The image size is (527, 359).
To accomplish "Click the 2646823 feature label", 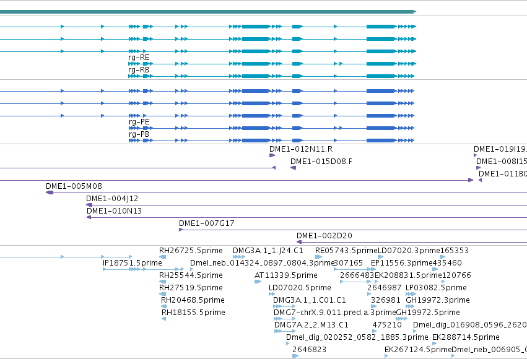I will click(309, 350).
